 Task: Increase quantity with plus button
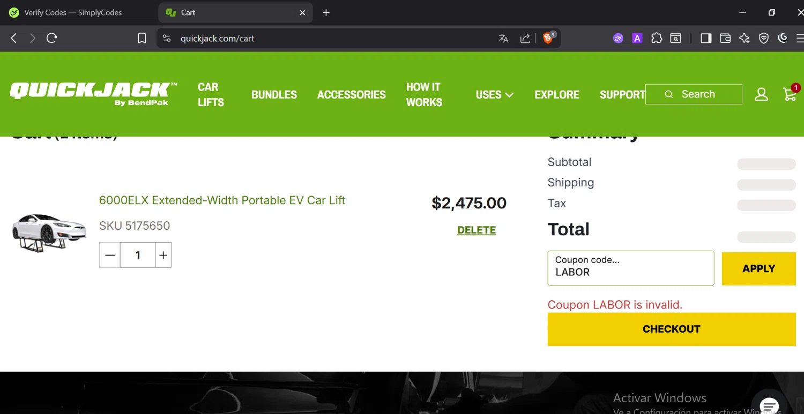pos(163,255)
